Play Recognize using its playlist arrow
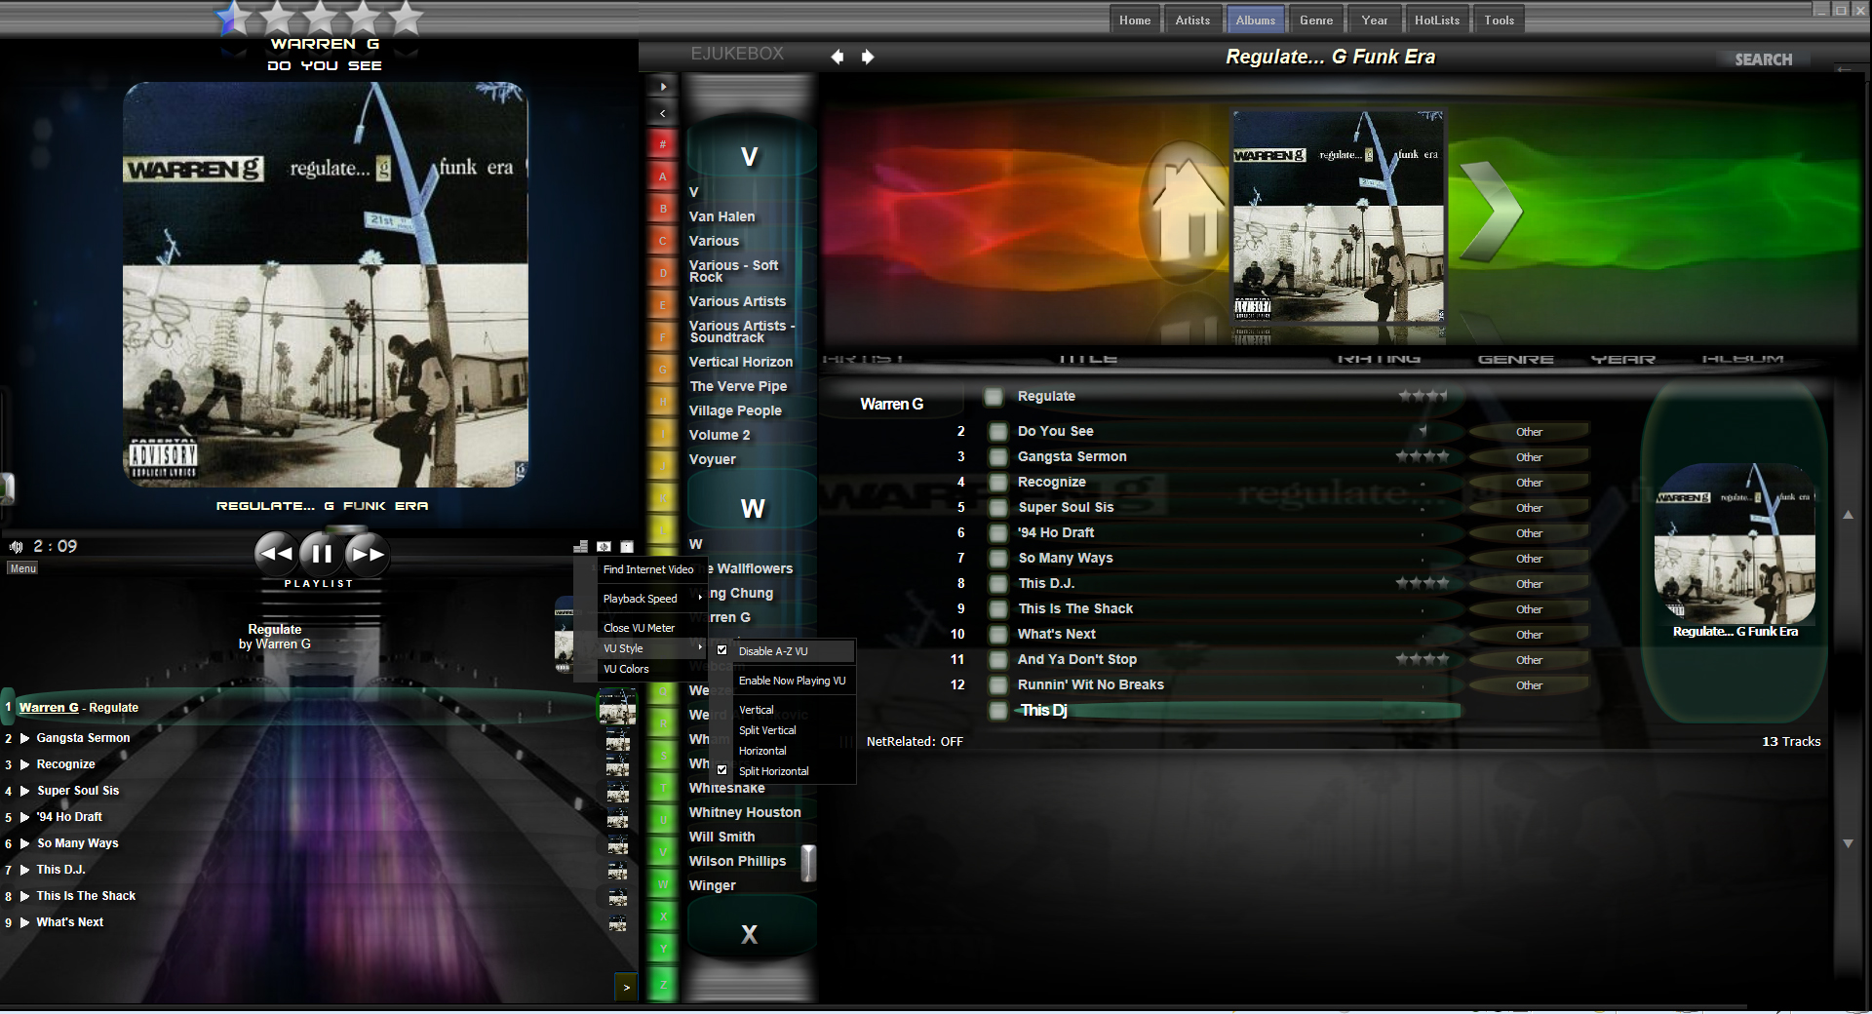The width and height of the screenshot is (1872, 1014). pyautogui.click(x=25, y=764)
